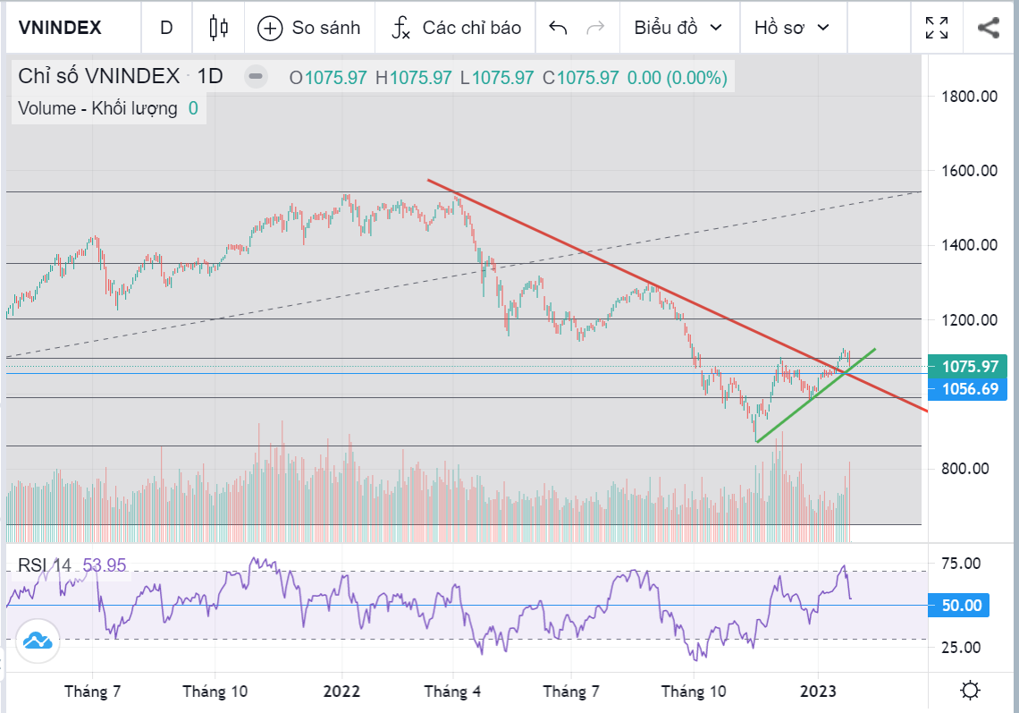Click the cloud logo icon in RSI pane
This screenshot has height=713, width=1019.
(x=37, y=641)
